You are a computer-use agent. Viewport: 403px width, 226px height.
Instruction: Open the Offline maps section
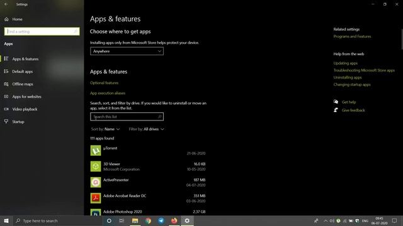pyautogui.click(x=23, y=84)
